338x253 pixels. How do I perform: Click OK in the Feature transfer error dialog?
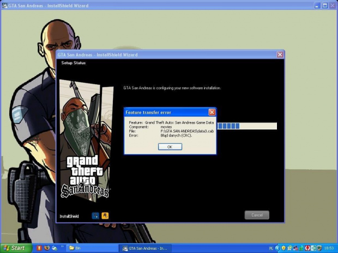(x=170, y=147)
